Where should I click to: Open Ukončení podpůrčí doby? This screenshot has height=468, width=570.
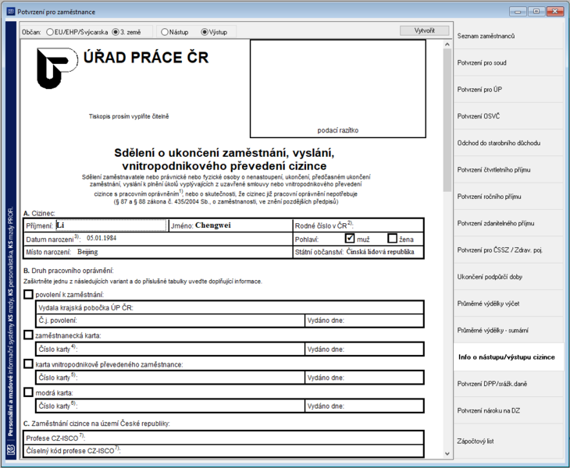coord(508,277)
